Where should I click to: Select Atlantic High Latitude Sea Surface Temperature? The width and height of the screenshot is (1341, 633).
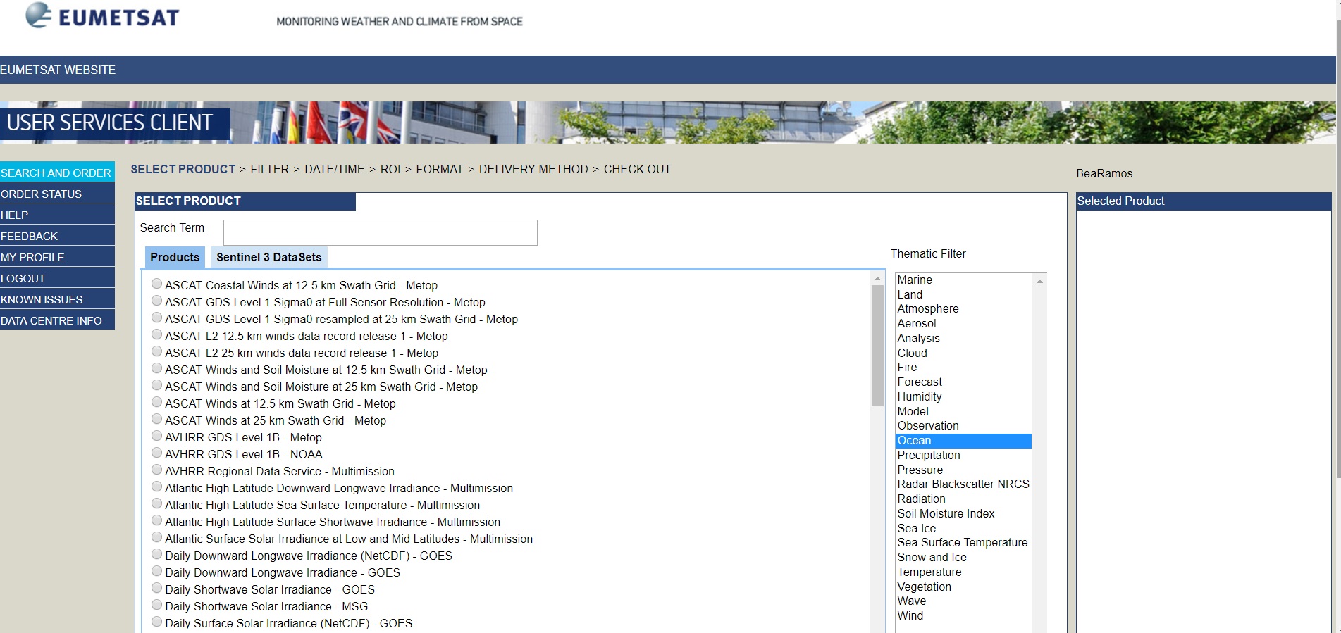(156, 504)
